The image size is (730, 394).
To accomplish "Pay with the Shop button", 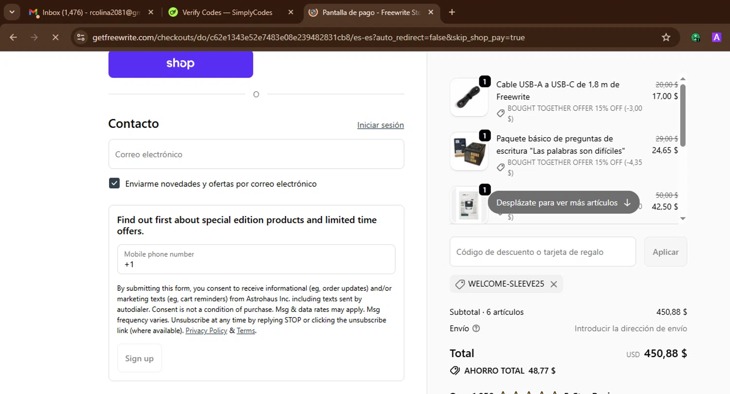I will click(181, 64).
